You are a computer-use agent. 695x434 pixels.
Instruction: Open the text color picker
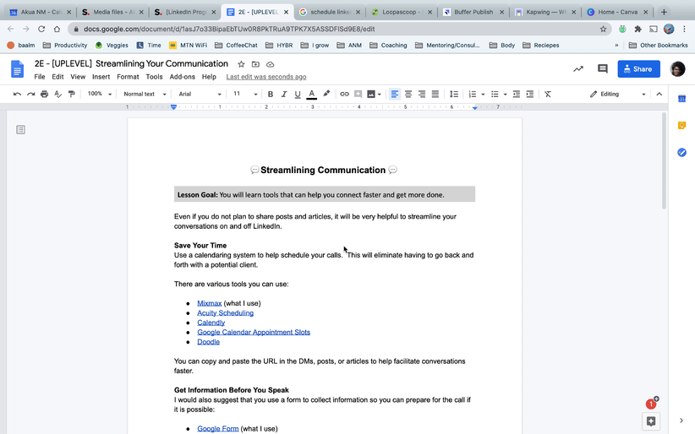tap(312, 94)
